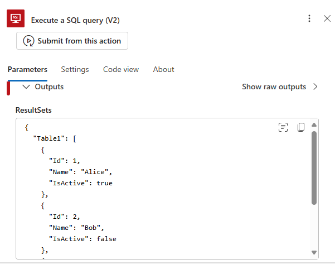Click the ResultSets vertical scrollbar thumb
Image resolution: width=335 pixels, height=264 pixels.
(x=314, y=167)
